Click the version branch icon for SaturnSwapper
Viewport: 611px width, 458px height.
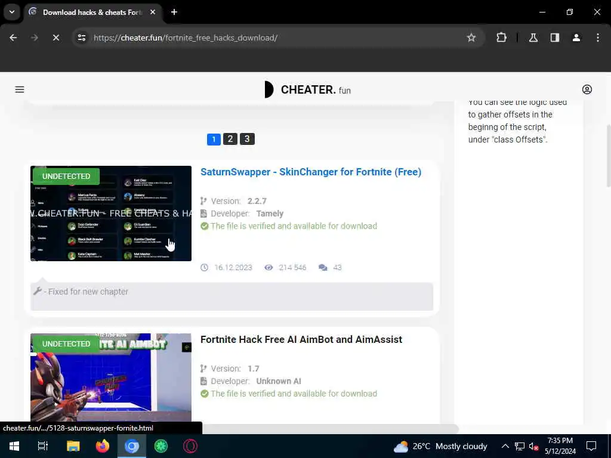click(203, 201)
